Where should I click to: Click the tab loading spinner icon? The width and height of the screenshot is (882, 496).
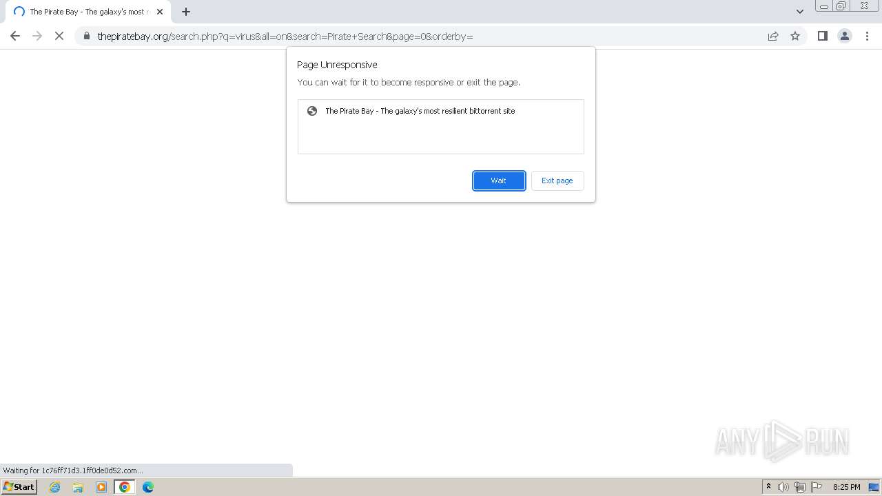coord(19,12)
